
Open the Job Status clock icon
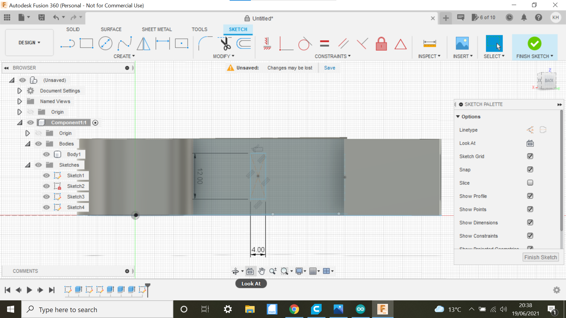(509, 17)
